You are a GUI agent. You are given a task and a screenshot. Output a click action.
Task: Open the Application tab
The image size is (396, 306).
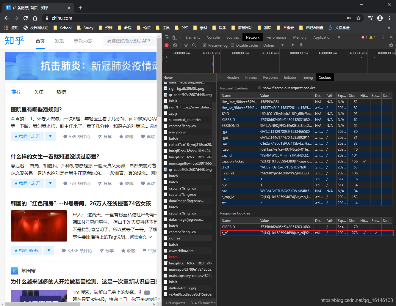pos(322,37)
